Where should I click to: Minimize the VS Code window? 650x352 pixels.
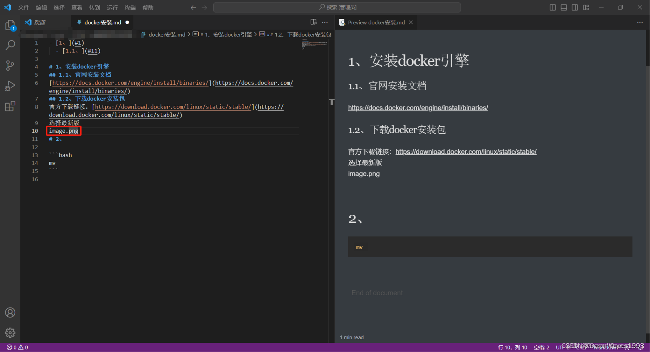(601, 7)
